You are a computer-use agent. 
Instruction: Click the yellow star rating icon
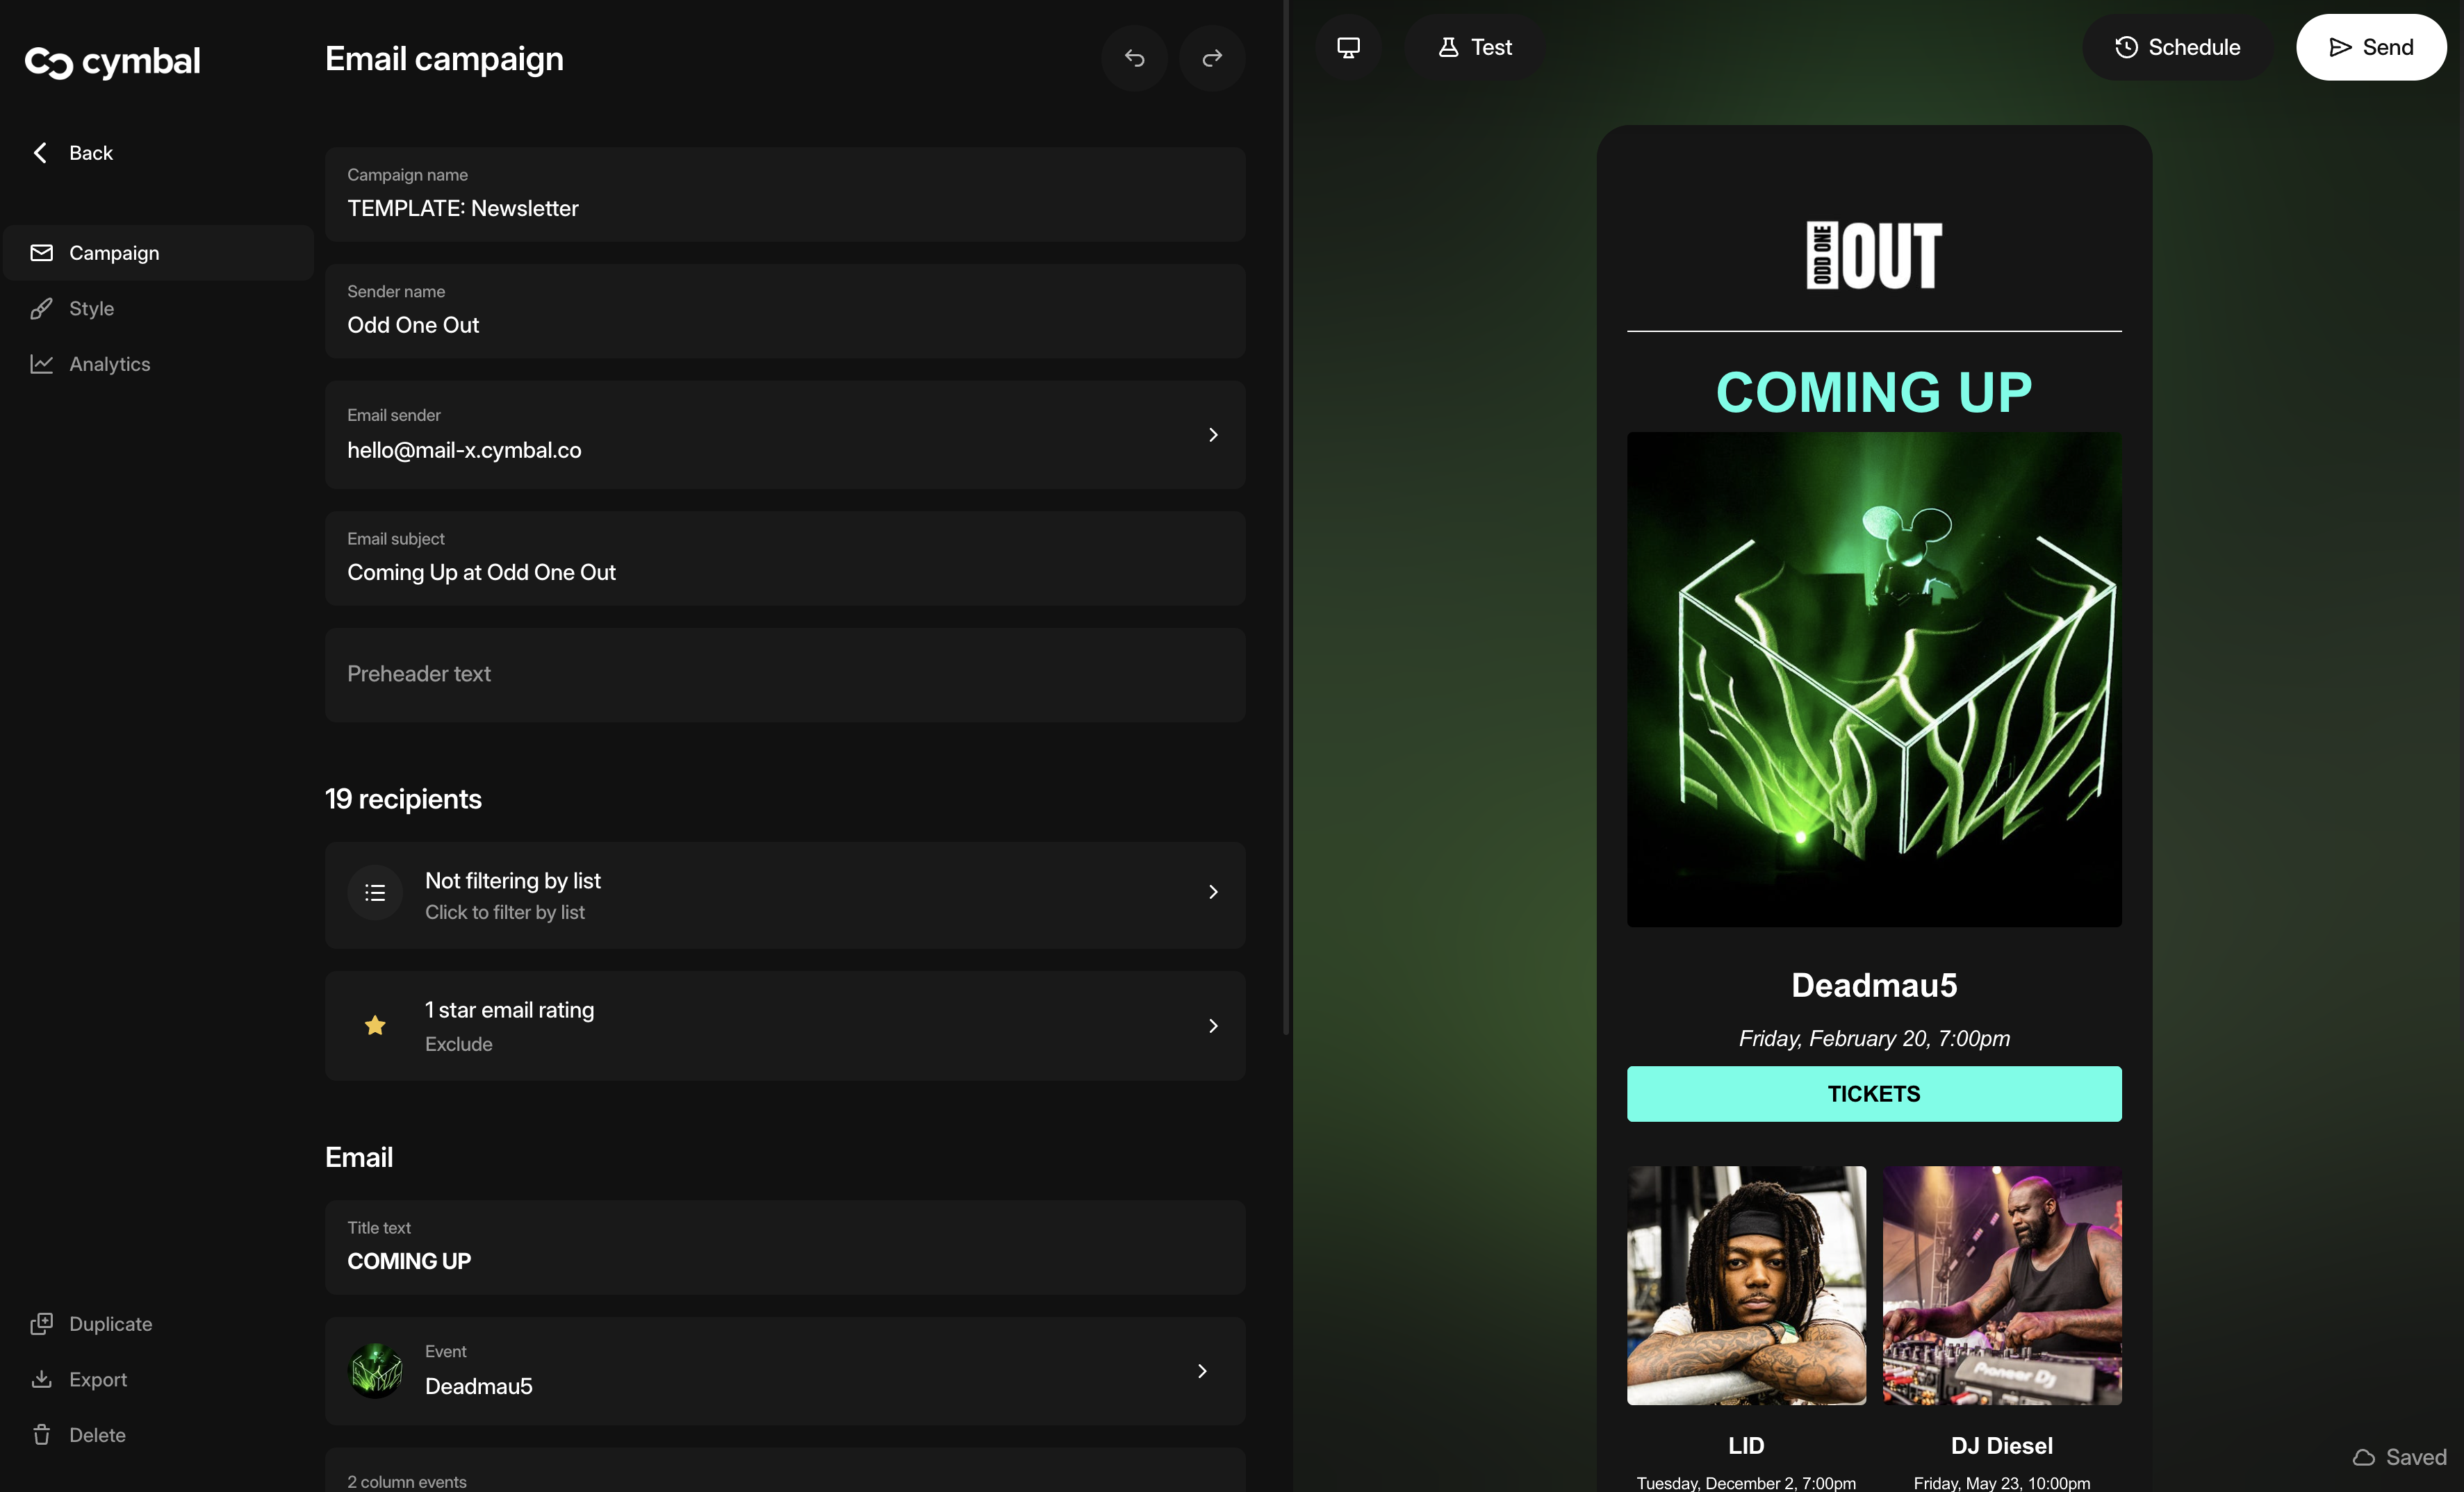(x=375, y=1025)
